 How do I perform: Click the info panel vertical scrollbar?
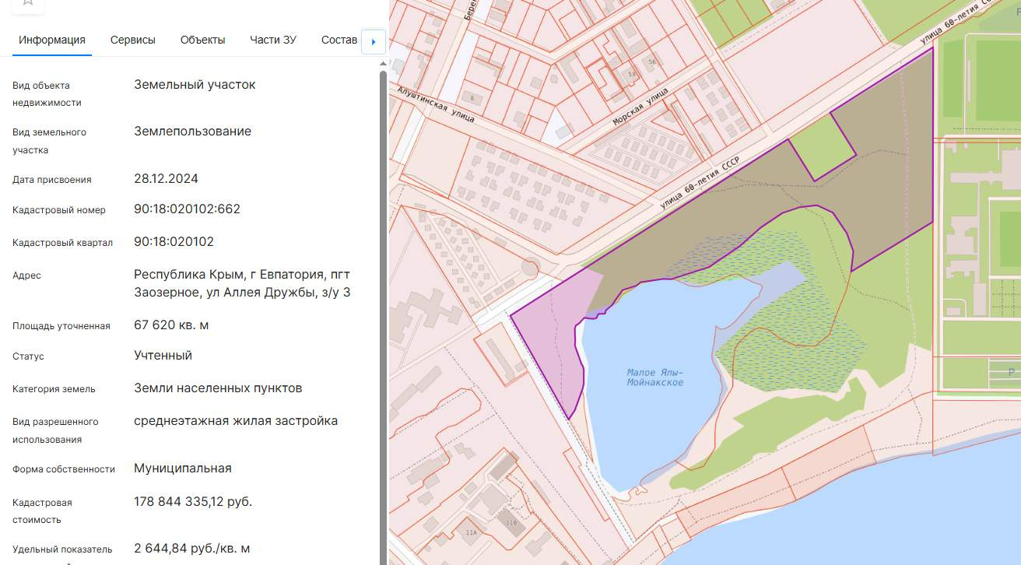pyautogui.click(x=383, y=311)
